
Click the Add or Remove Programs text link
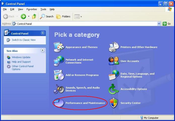(82, 75)
